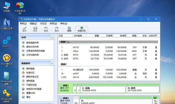The width and height of the screenshot is (175, 104).
Task: Start the 迁移系统到固态磁盘 wizard
Action: (35, 51)
